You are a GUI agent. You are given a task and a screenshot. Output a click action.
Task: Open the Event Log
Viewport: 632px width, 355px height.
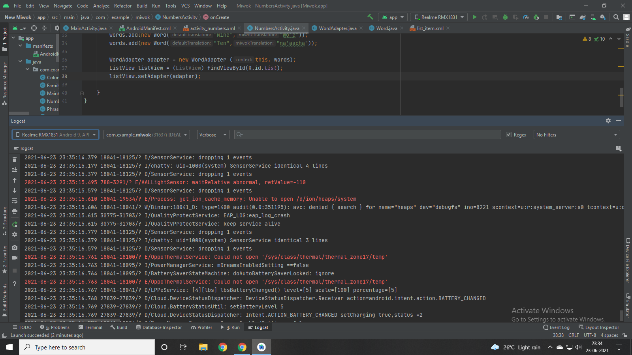coord(557,327)
